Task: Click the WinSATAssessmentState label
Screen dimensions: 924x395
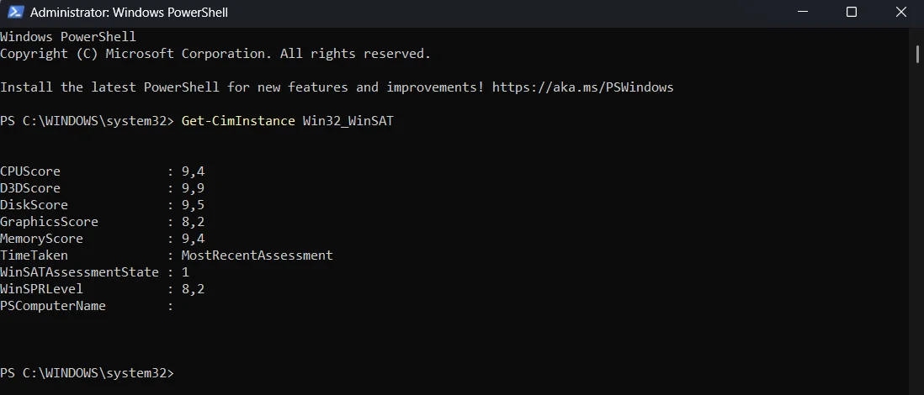Action: [x=80, y=272]
